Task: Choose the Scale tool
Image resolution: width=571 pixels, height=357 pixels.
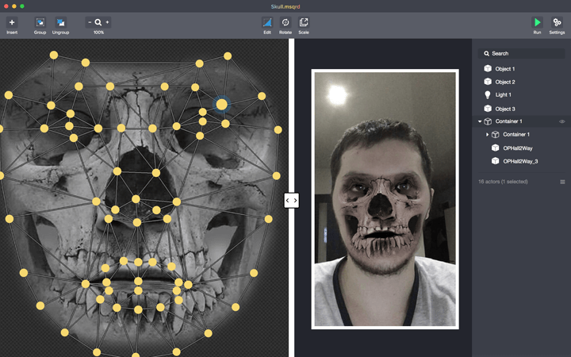Action: (304, 22)
